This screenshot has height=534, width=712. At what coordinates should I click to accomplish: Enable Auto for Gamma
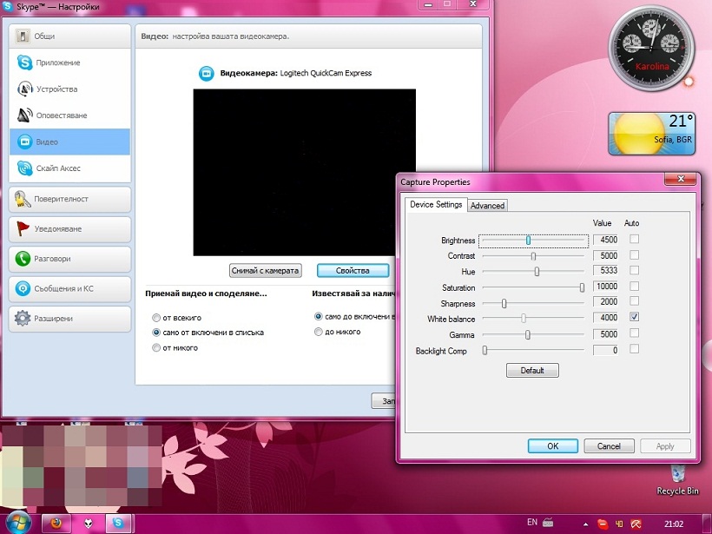coord(635,333)
